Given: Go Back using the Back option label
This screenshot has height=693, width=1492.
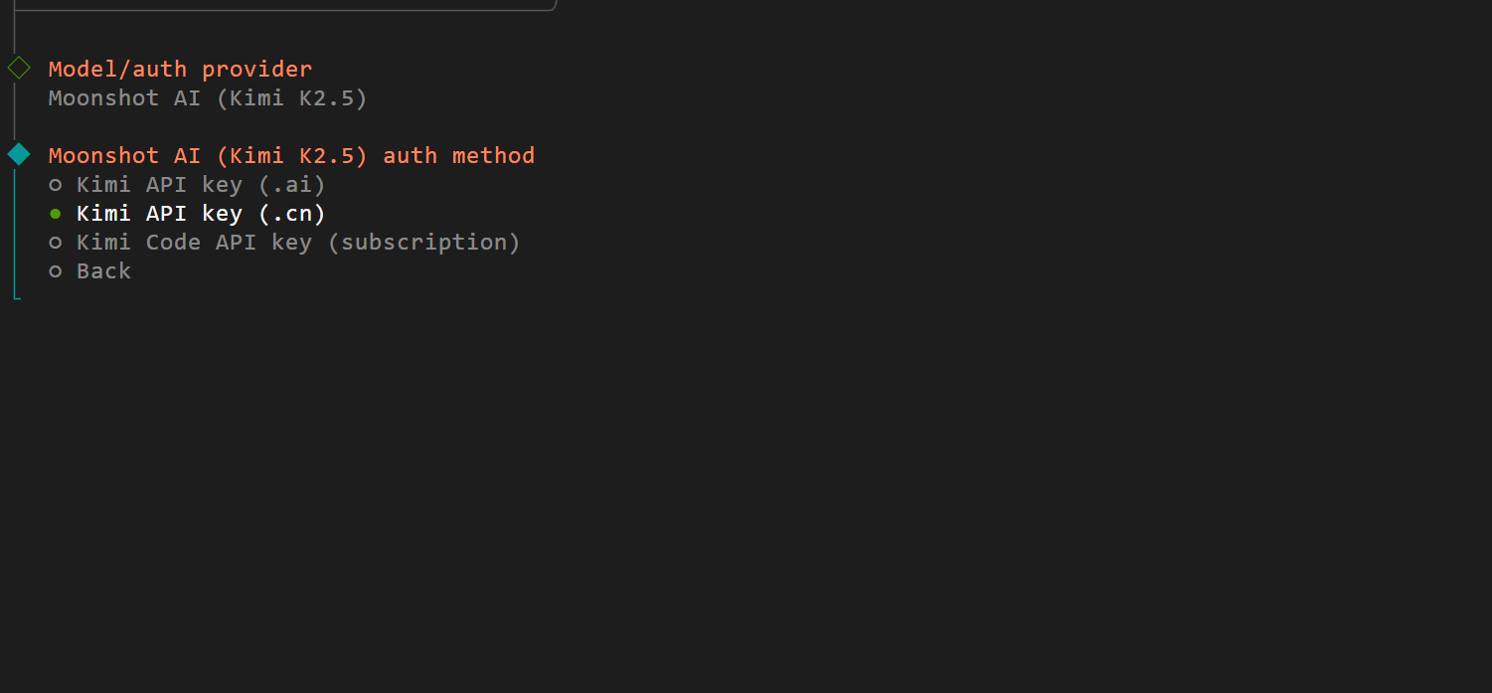Looking at the screenshot, I should (103, 271).
